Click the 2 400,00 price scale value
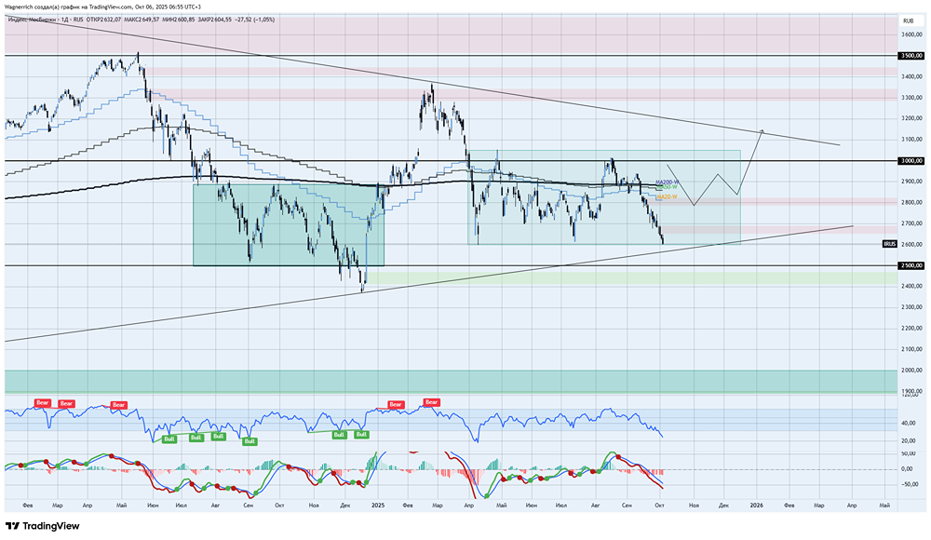931x540 pixels. click(911, 287)
